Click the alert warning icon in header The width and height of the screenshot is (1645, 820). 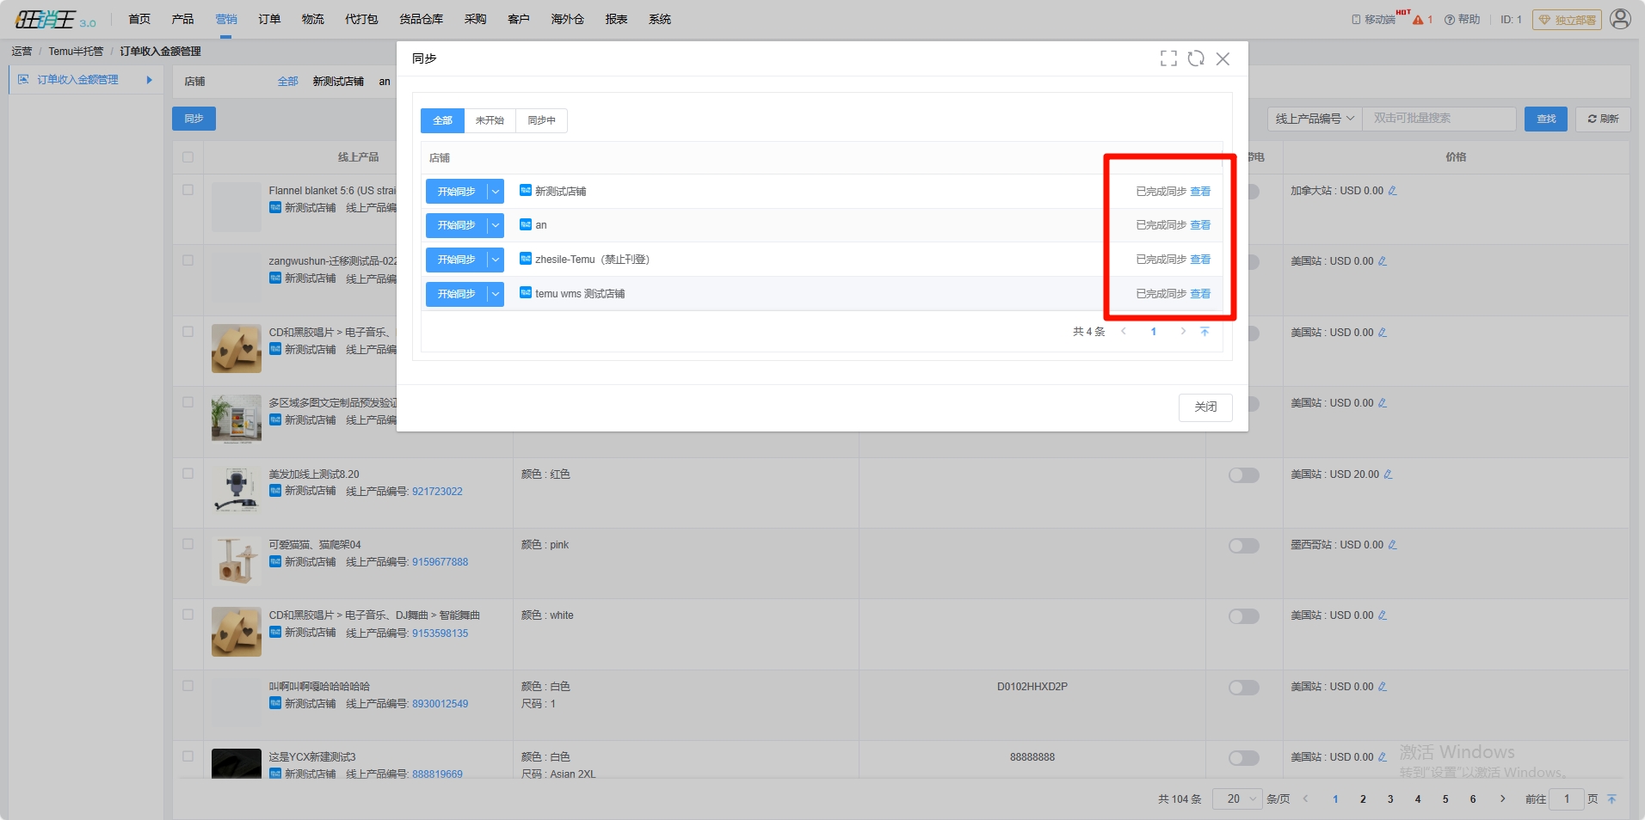click(1418, 20)
